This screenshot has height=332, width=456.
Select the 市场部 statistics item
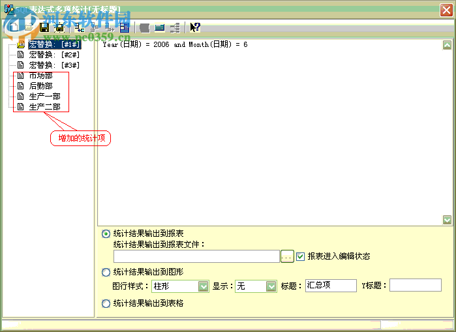point(40,76)
